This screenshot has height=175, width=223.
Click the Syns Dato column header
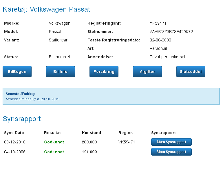(14, 133)
